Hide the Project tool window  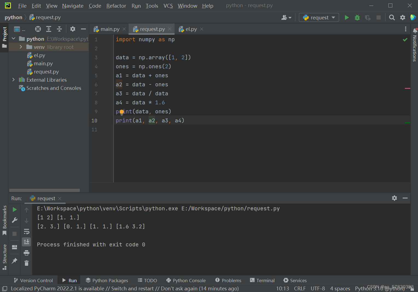[83, 29]
